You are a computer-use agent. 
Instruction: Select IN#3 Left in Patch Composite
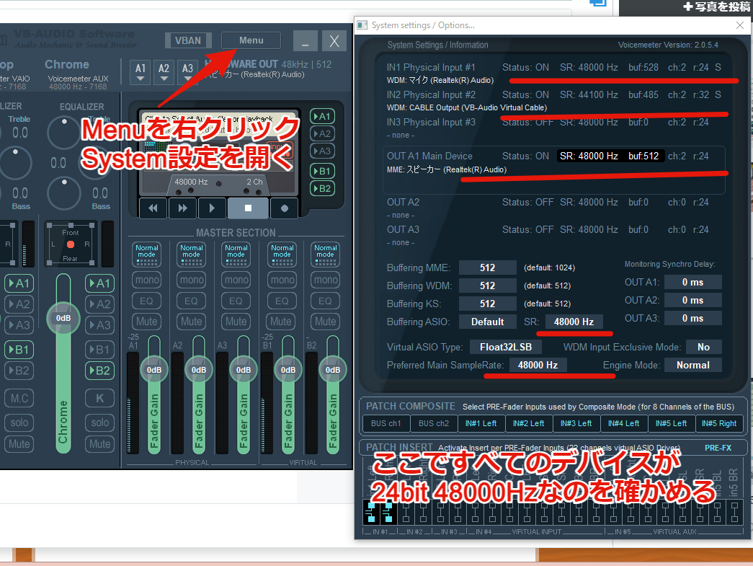coord(576,423)
